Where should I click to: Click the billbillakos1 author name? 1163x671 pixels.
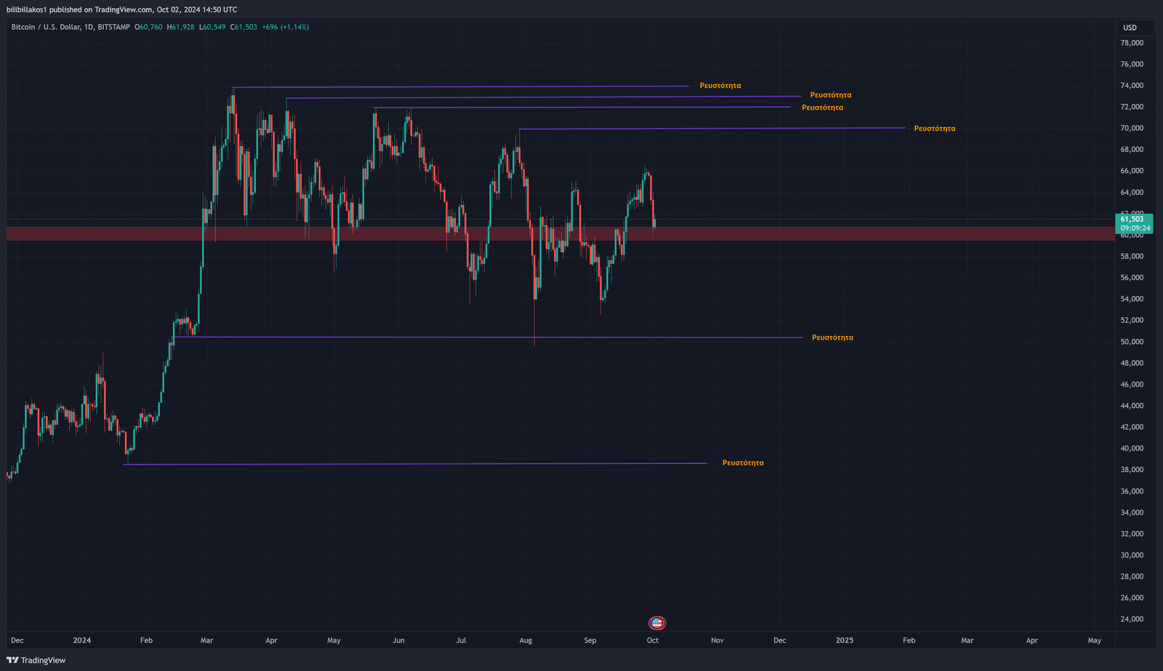tap(27, 9)
